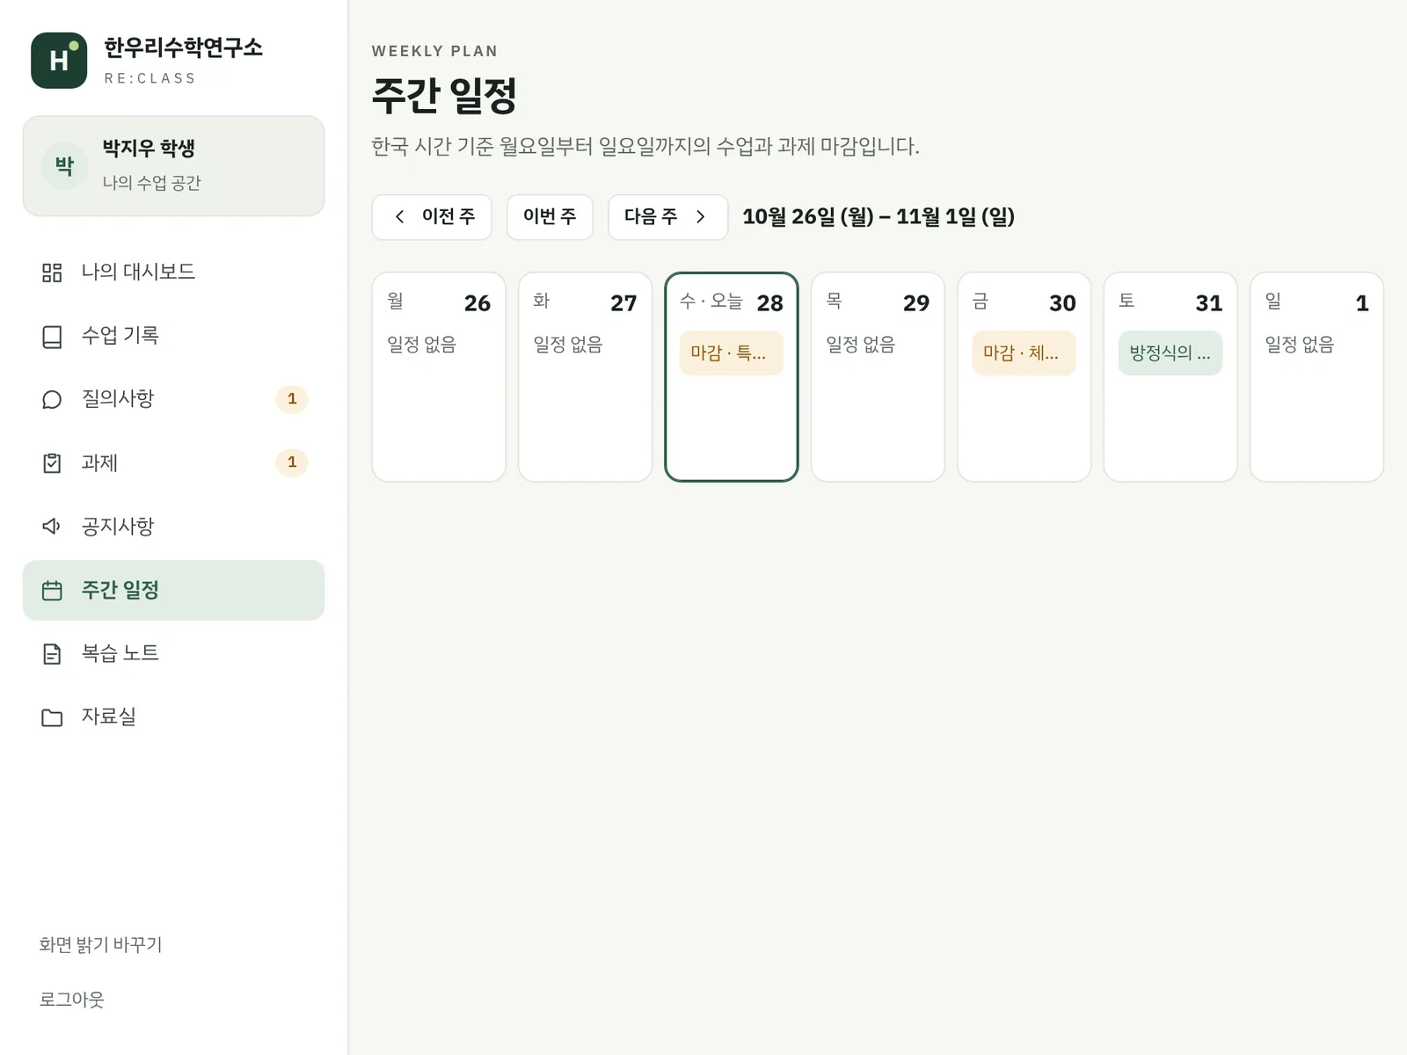Click the WEEKLY PLAN heading label

(x=434, y=51)
